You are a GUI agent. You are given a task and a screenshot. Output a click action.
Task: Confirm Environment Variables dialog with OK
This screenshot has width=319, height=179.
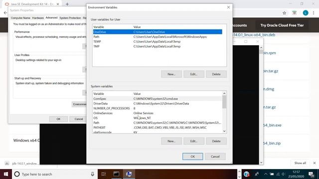pyautogui.click(x=193, y=157)
